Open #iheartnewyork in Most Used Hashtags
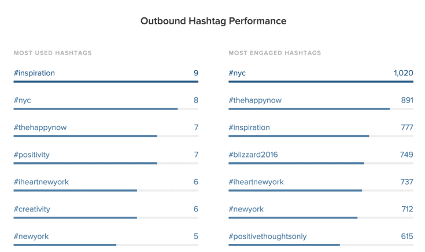 41,182
